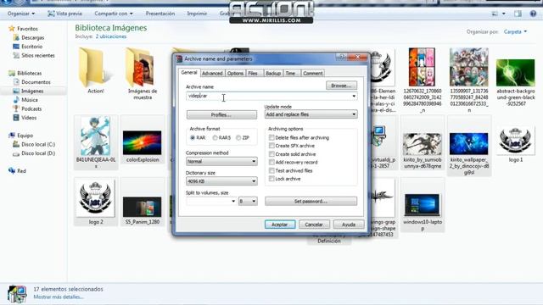Open the Explorer help icon
The image size is (543, 305).
(533, 14)
